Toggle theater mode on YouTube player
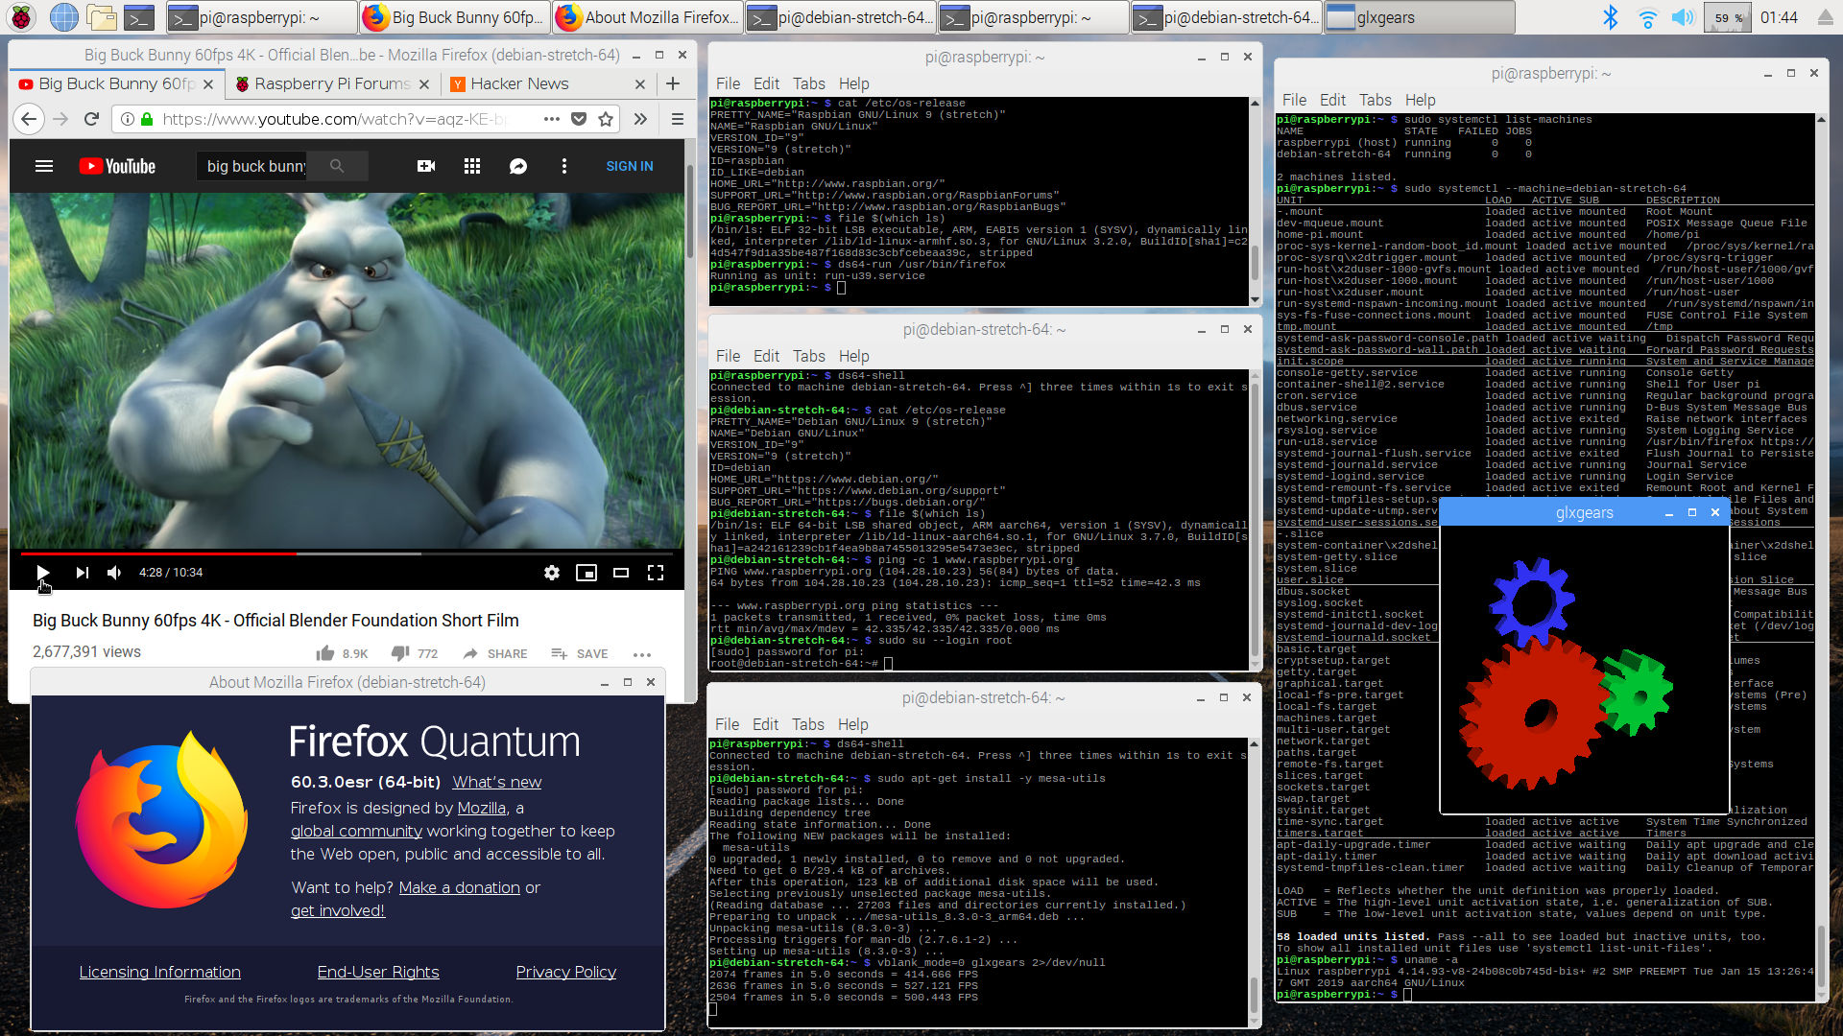The width and height of the screenshot is (1843, 1036). point(621,573)
